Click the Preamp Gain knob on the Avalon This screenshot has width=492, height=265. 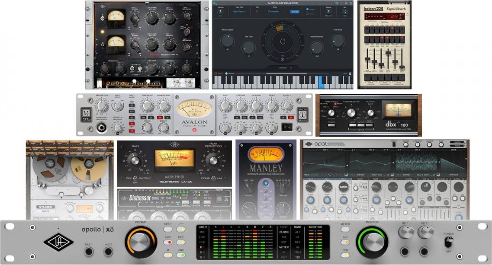[102, 105]
